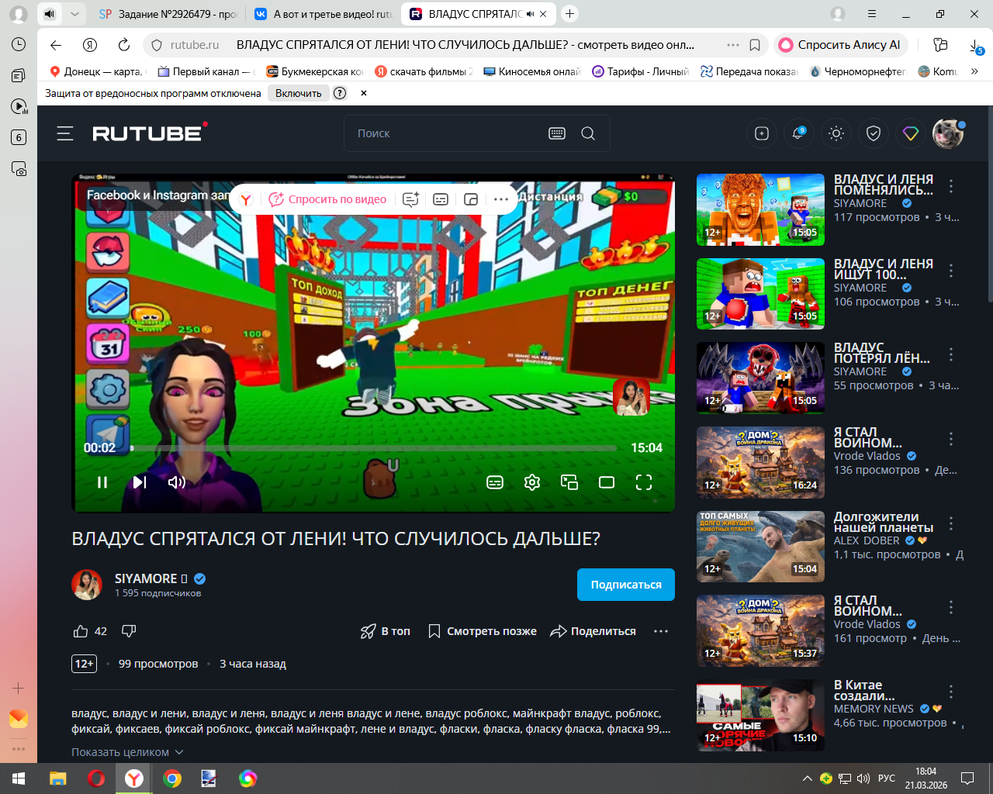Pop out the video via overlay icon
Image resolution: width=993 pixels, height=794 pixels.
[x=471, y=199]
